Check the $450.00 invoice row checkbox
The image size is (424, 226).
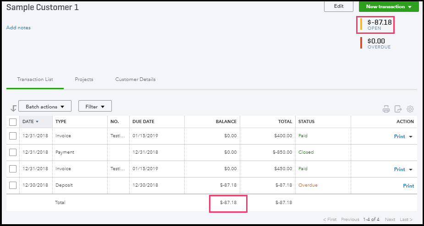tap(13, 169)
